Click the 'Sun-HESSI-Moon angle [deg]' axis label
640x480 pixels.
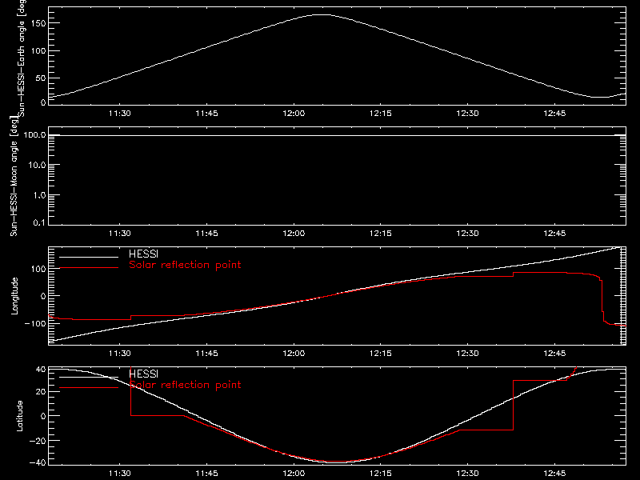[x=14, y=176]
